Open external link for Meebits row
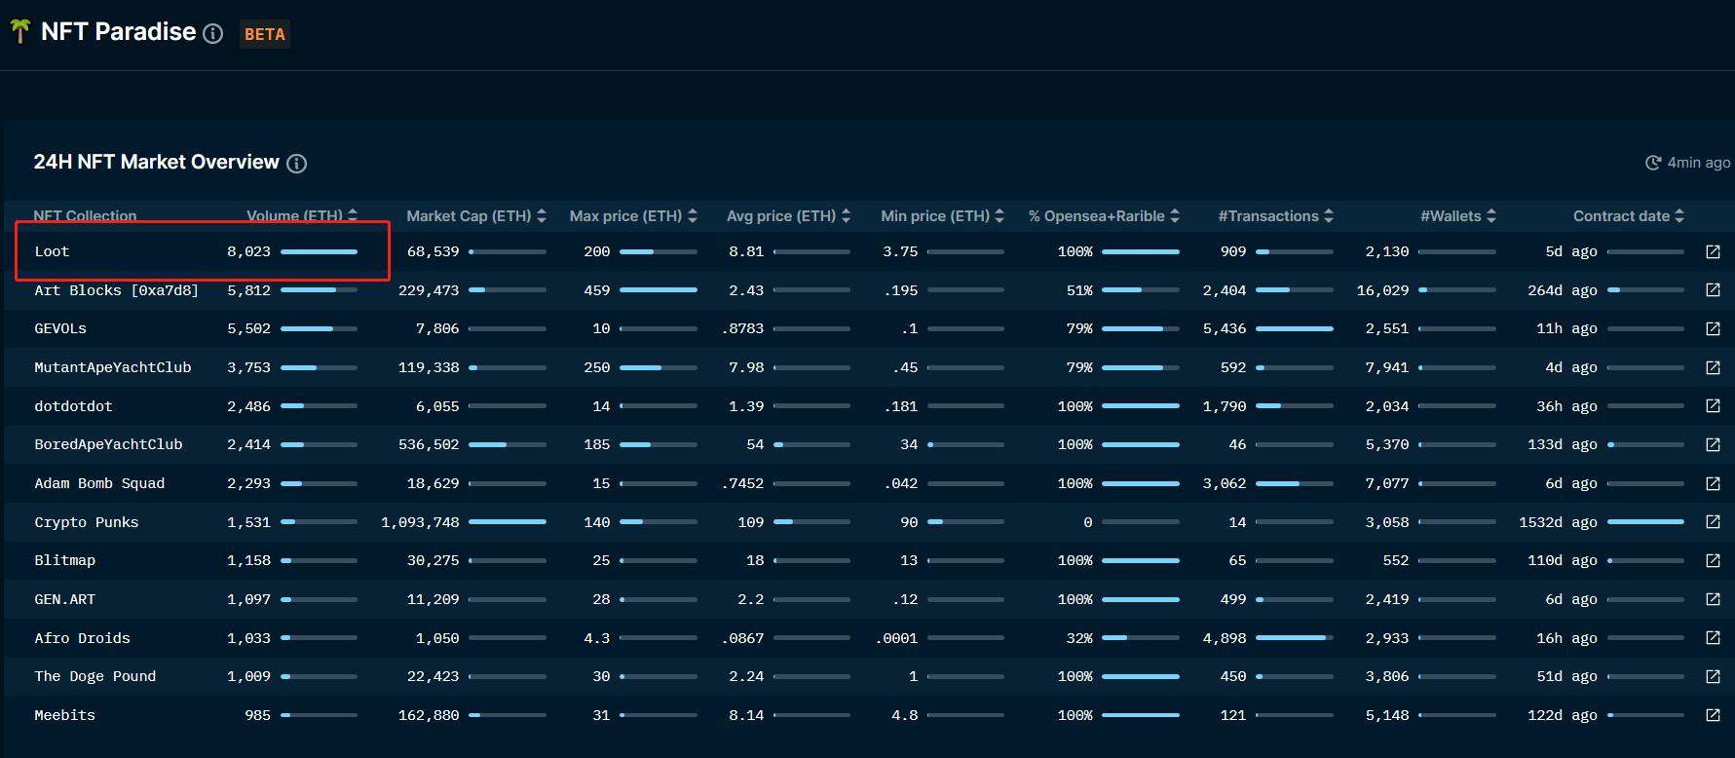 pyautogui.click(x=1713, y=715)
